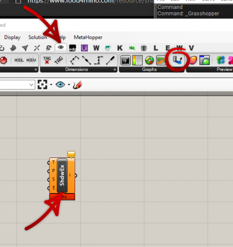Click the P input of ShdwEx

[53, 171]
